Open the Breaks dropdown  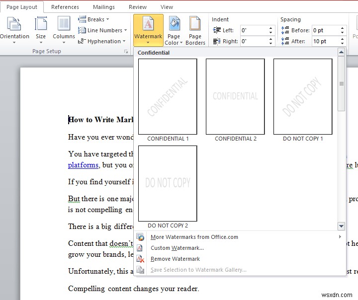[x=93, y=19]
